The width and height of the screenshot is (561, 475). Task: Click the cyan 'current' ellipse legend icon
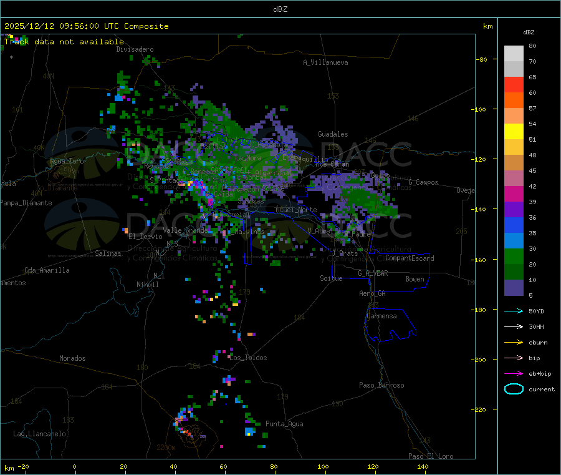tap(514, 389)
